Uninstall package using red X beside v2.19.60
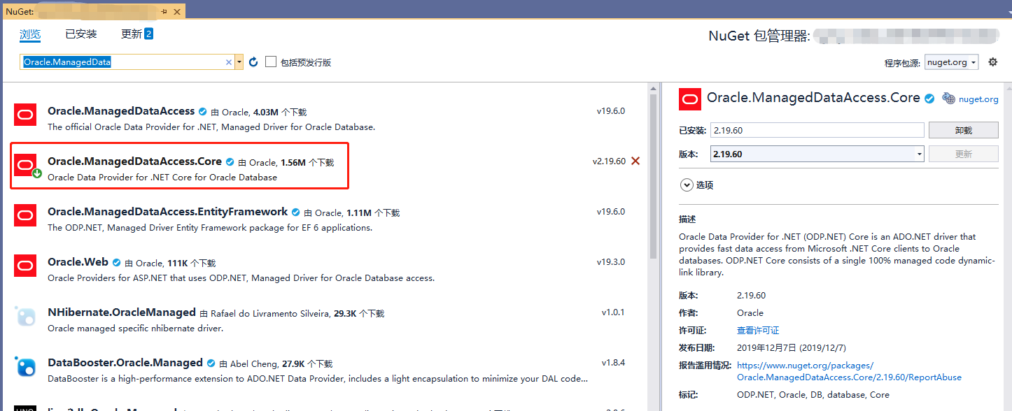Viewport: 1012px width, 411px height. point(635,160)
